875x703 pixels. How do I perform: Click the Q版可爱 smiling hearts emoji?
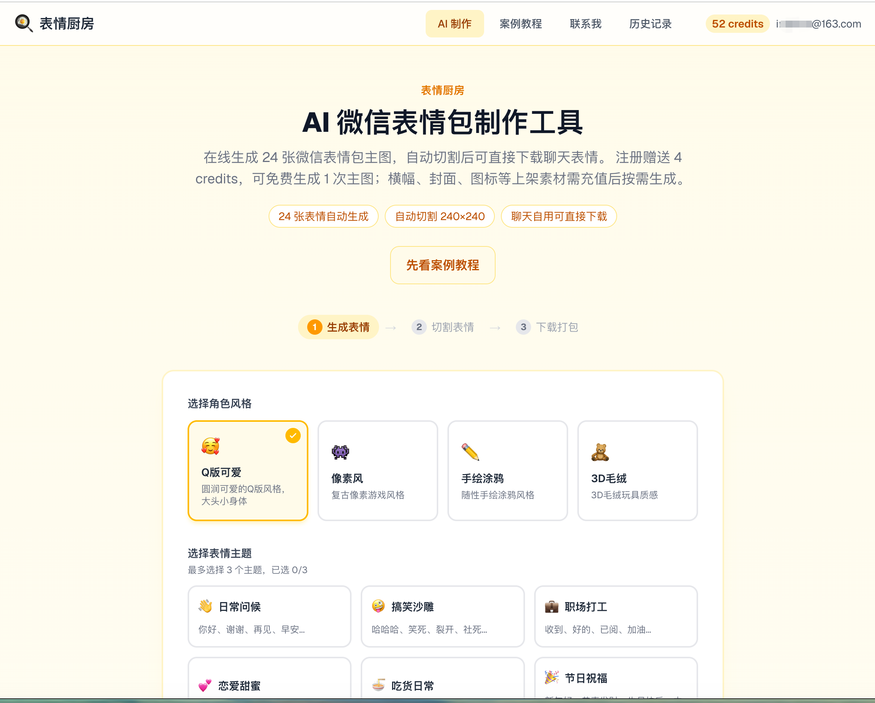pyautogui.click(x=211, y=446)
